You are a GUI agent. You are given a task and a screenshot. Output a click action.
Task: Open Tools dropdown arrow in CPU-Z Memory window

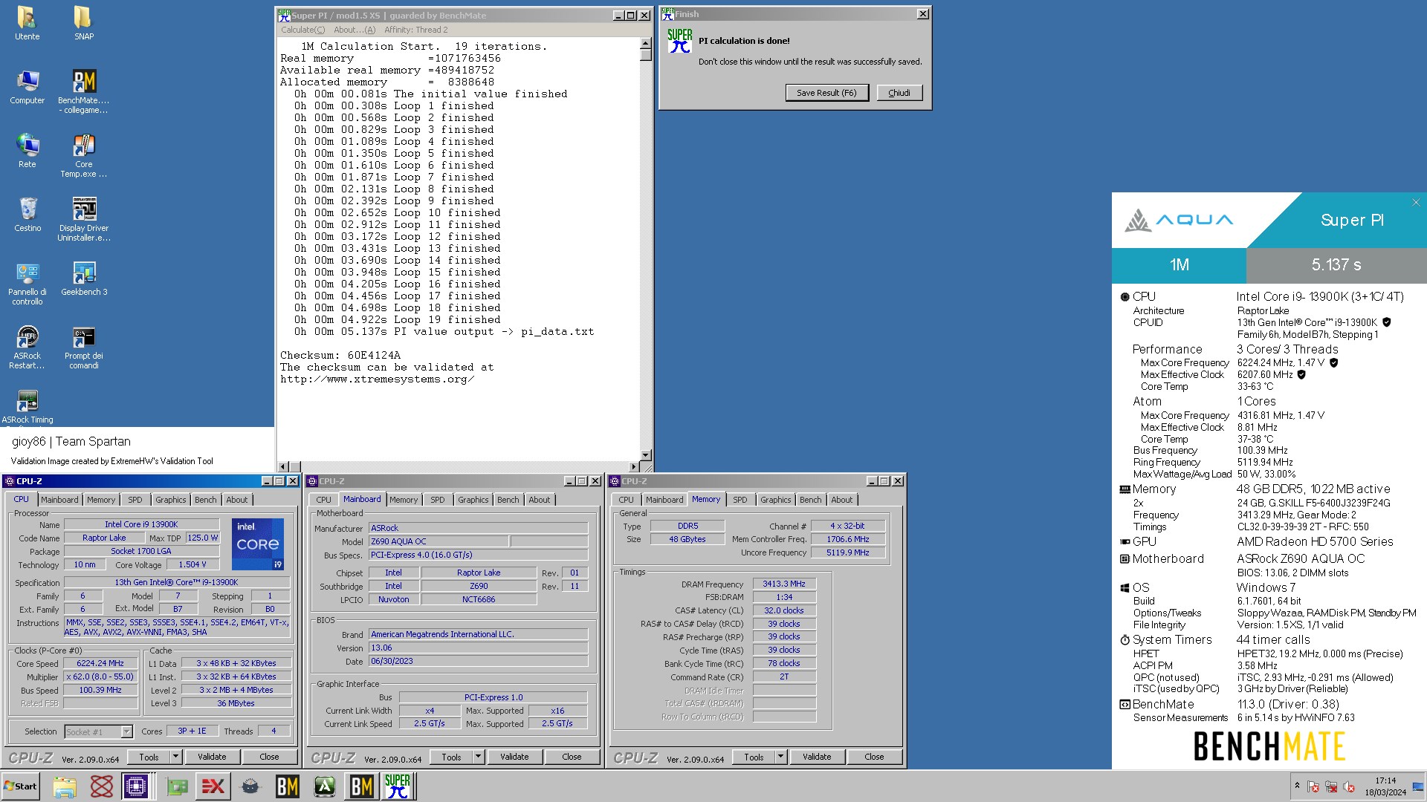point(780,757)
